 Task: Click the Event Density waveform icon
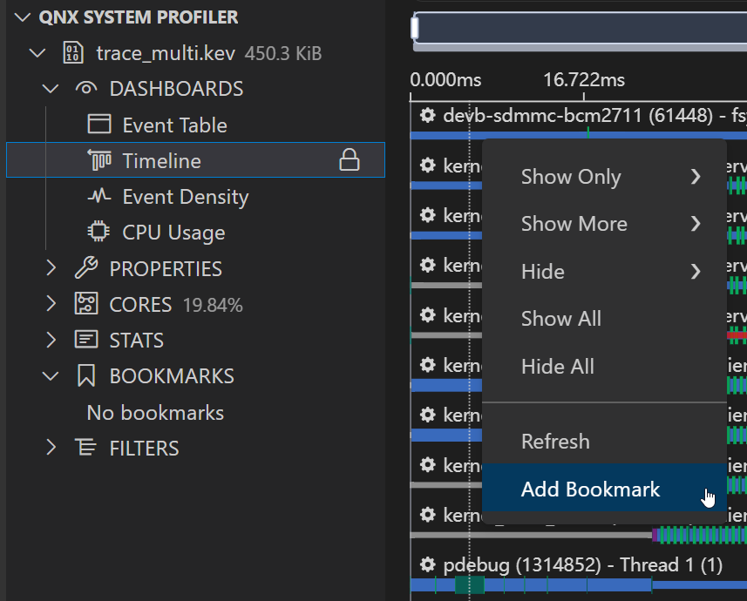99,197
